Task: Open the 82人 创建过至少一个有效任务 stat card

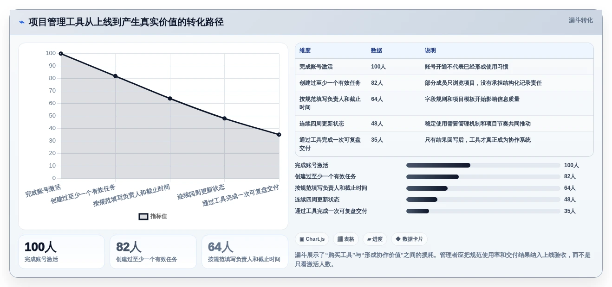Action: (153, 252)
